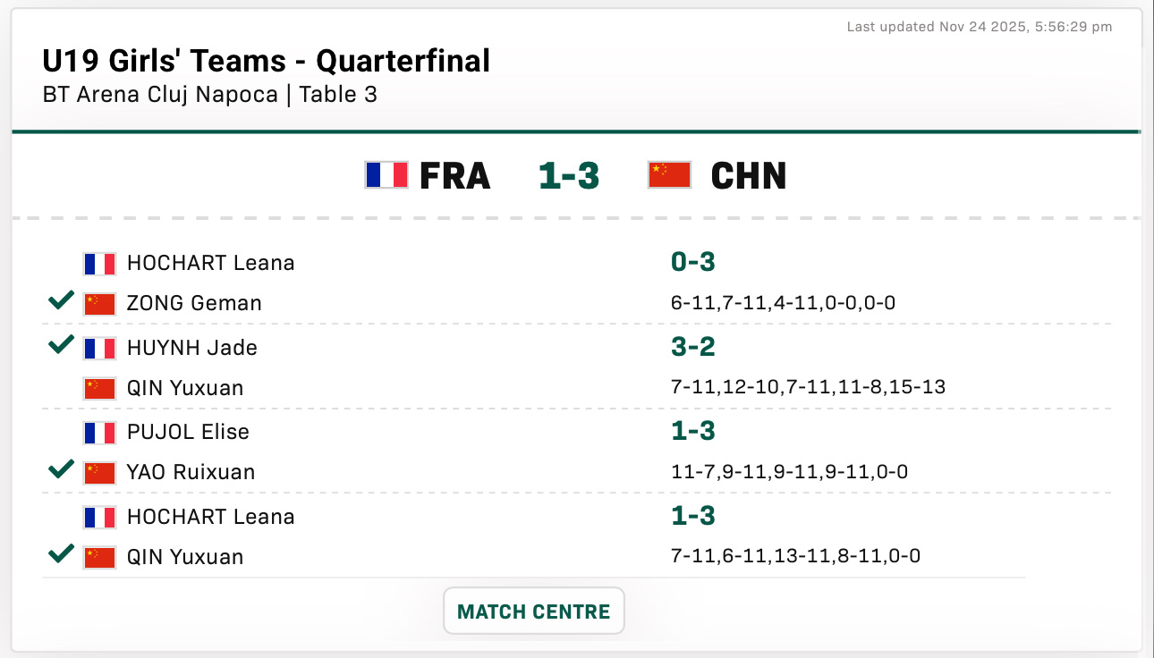This screenshot has height=658, width=1154.
Task: Click the flag icon next to QIN Yuxuan
Action: click(99, 387)
